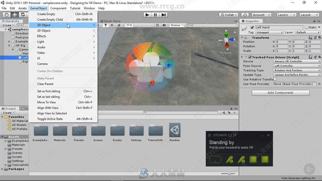
Task: Open the Layer dropdown showing Default
Action: [x=308, y=32]
